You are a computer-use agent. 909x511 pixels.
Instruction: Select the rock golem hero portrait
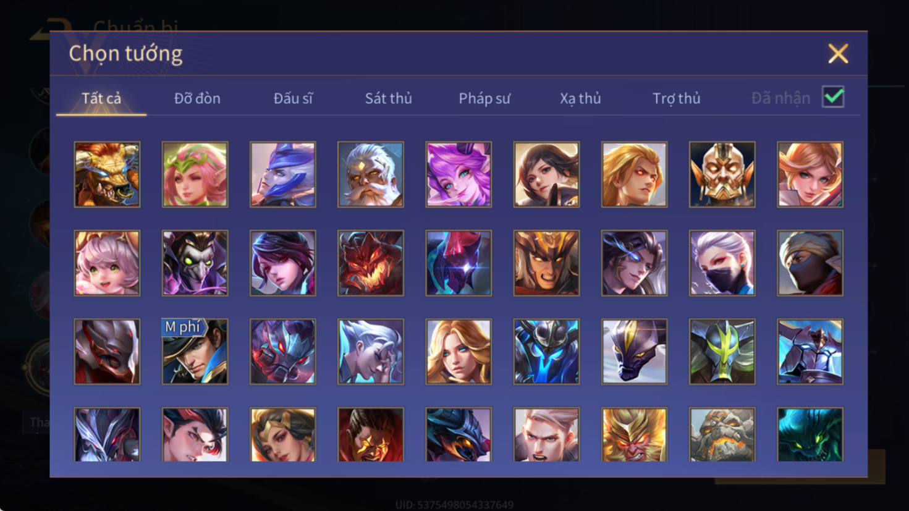(x=722, y=434)
